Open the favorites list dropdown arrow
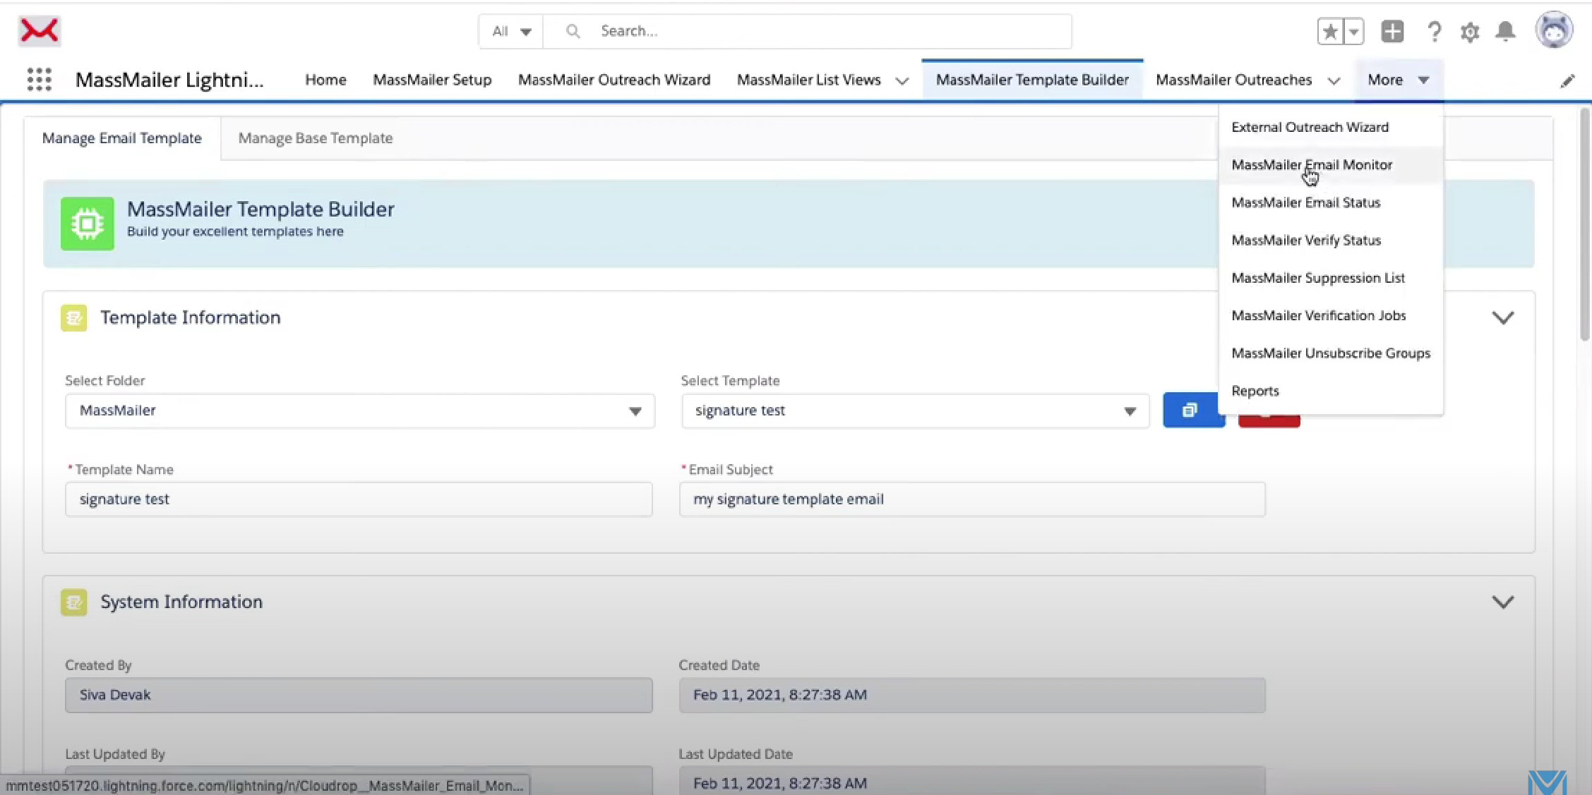 [x=1354, y=32]
